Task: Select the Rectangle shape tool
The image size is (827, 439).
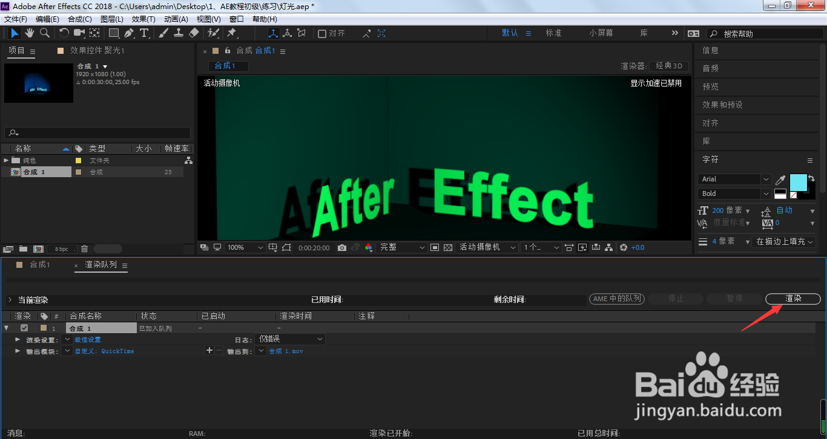Action: pos(114,33)
